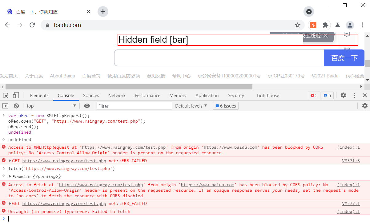Image resolution: width=370 pixels, height=224 pixels.
Task: Close the DevTools panel
Action: pos(365,96)
